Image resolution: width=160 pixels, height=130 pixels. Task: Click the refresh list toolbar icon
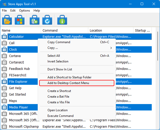[47, 20]
